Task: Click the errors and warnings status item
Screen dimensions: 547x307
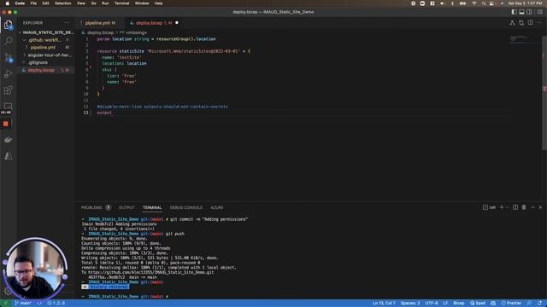Action: pyautogui.click(x=56, y=304)
